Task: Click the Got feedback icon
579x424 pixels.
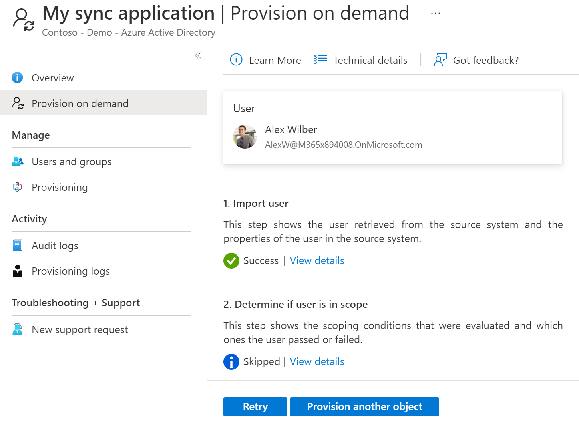Action: (440, 60)
